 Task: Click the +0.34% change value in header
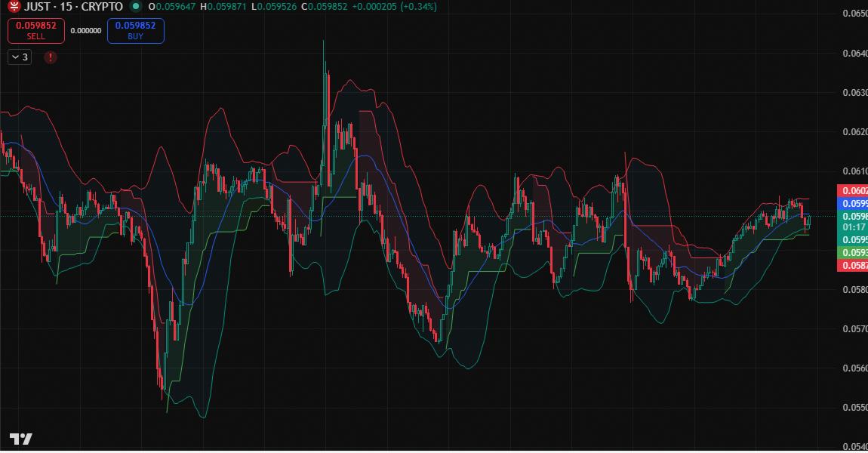(x=415, y=7)
